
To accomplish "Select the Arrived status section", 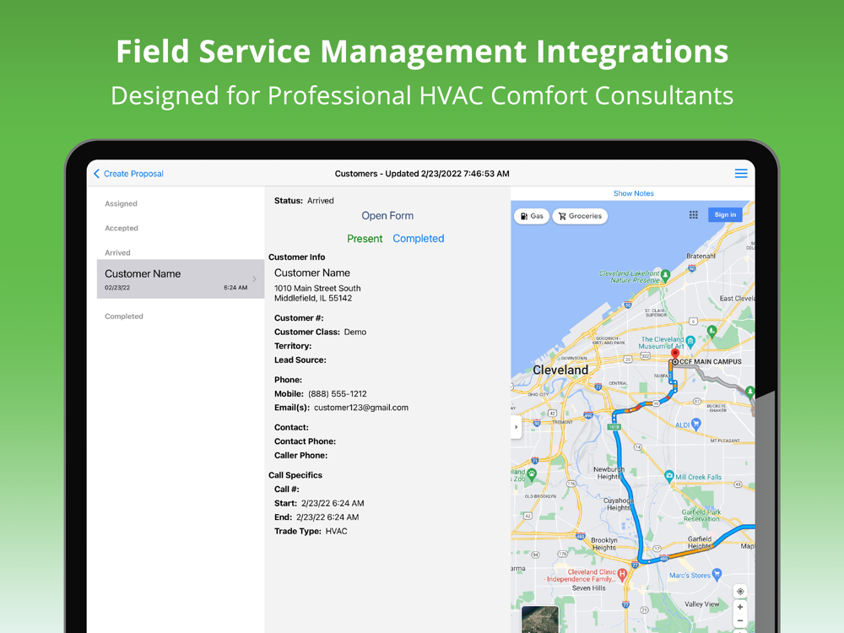I will 117,252.
